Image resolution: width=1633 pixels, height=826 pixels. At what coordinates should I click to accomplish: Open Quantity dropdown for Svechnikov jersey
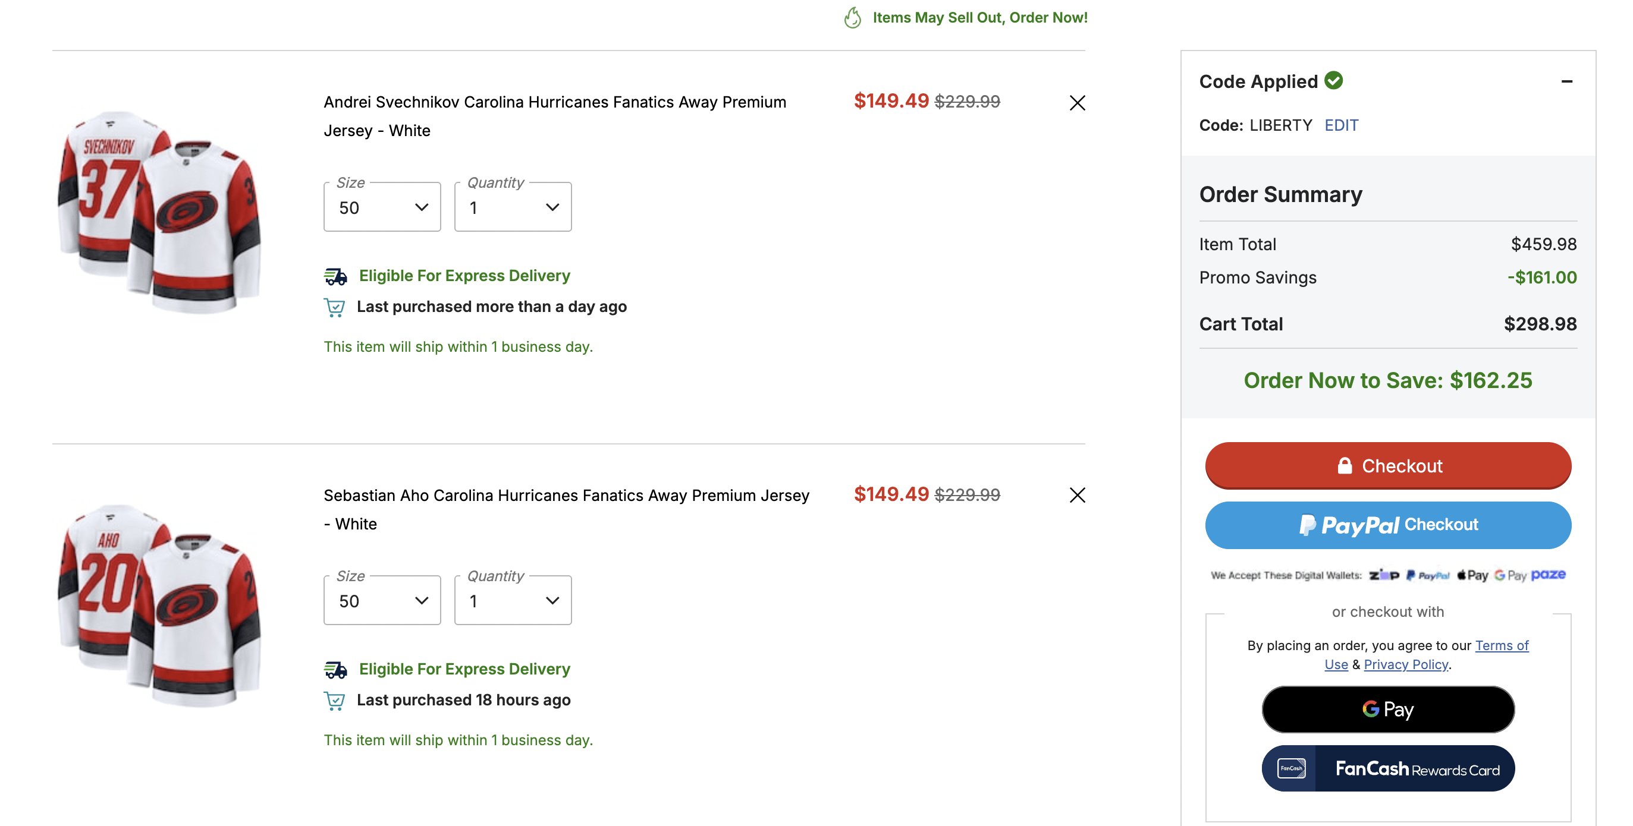point(512,207)
